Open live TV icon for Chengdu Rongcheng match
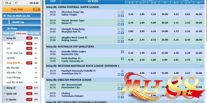207x103 pixels. pyautogui.click(x=119, y=29)
